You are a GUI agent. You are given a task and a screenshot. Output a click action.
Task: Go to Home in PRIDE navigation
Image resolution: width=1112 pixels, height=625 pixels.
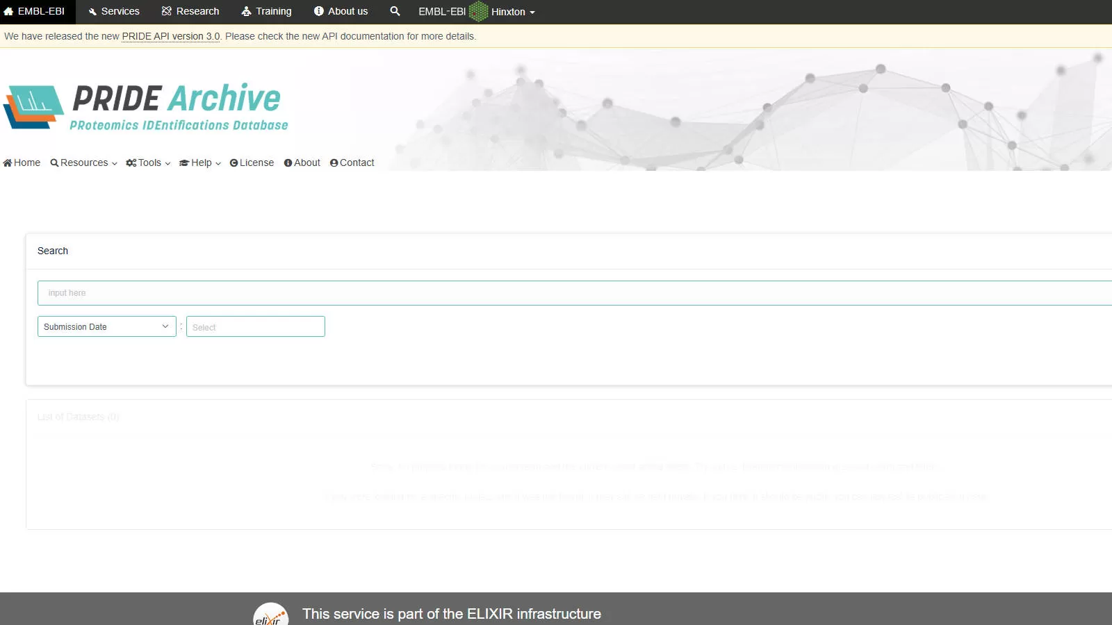22,162
